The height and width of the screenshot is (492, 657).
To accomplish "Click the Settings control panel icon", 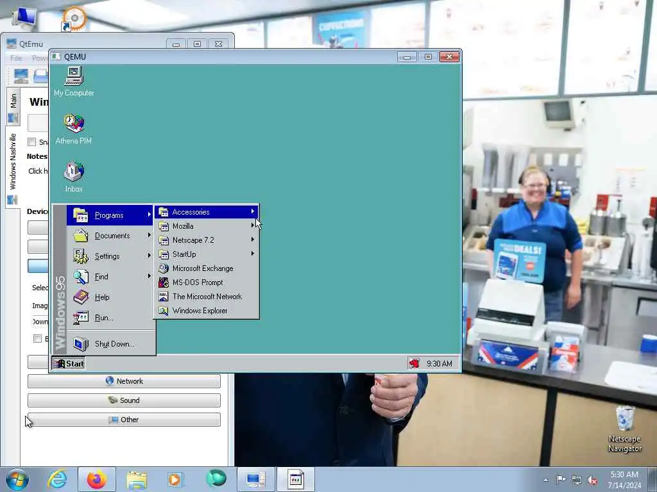I will coord(80,256).
